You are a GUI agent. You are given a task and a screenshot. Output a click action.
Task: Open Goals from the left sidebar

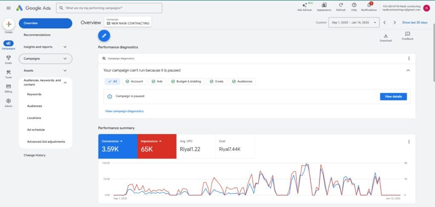click(8, 58)
